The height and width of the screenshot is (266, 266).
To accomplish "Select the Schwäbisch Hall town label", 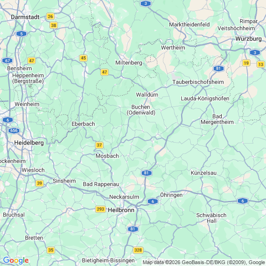I will pyautogui.click(x=211, y=218).
